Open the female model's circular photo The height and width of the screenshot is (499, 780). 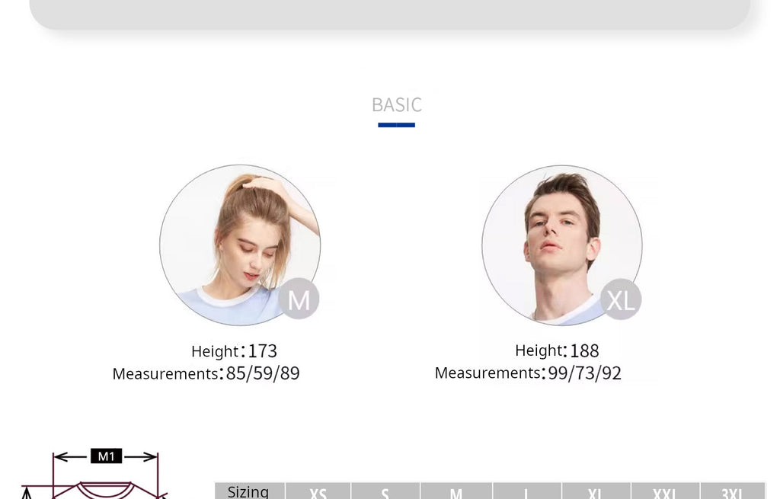240,245
